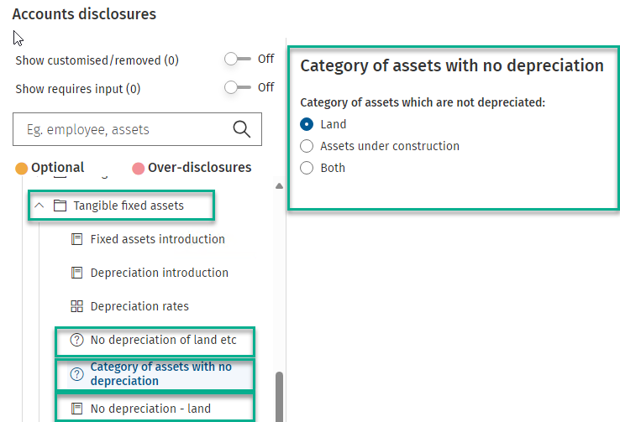Select the Both radio button
The image size is (620, 422).
tap(307, 168)
